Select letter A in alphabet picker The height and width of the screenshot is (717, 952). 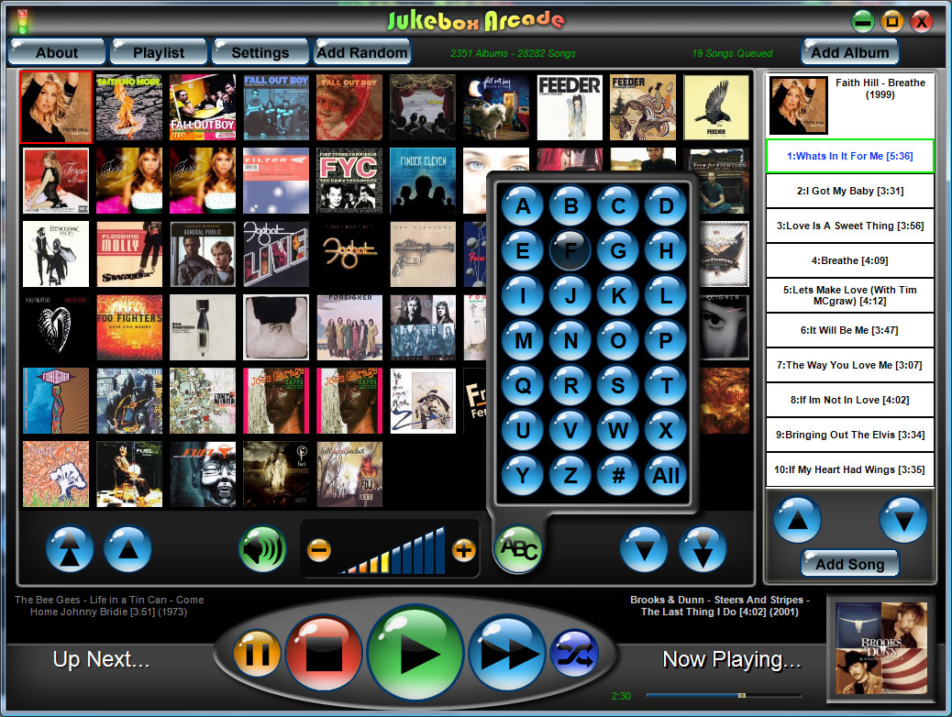click(522, 206)
